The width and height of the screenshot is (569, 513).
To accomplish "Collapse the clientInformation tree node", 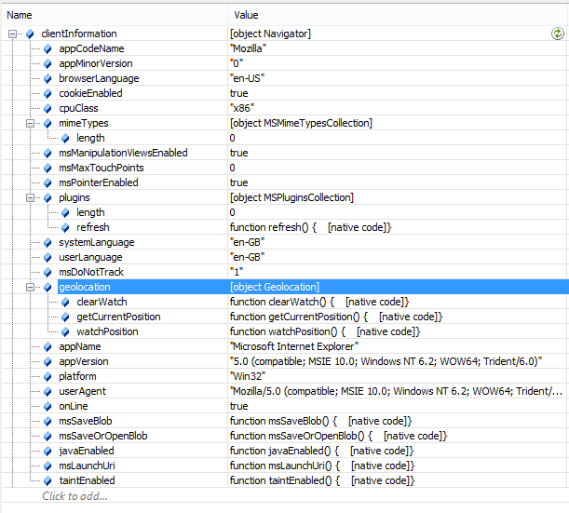I will (12, 34).
